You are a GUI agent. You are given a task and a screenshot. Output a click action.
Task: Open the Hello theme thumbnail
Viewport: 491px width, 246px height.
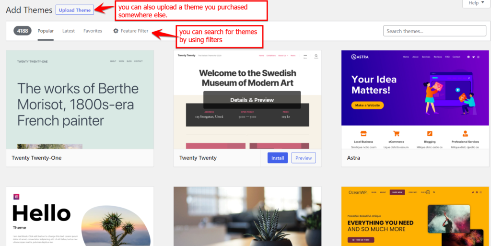(x=80, y=216)
